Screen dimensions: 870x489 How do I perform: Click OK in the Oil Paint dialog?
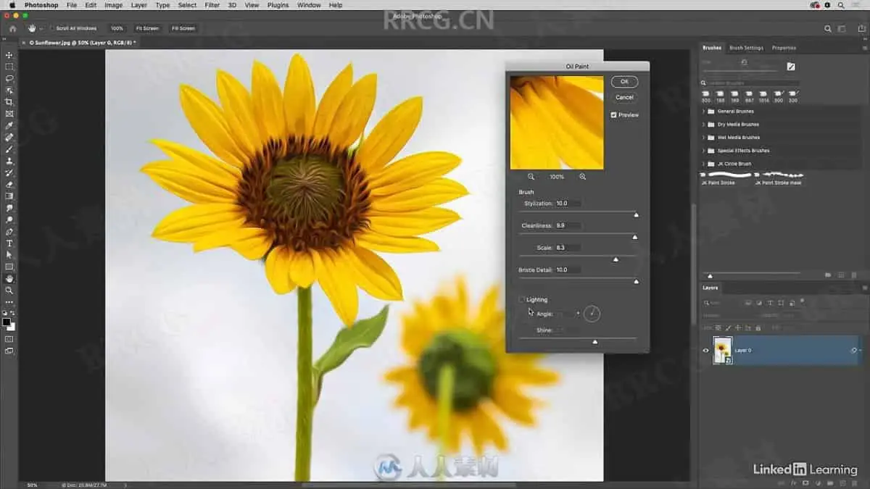624,82
